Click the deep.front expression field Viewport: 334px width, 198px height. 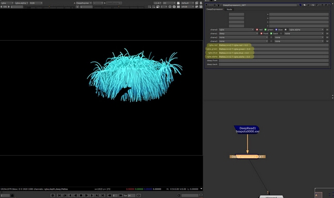point(274,60)
